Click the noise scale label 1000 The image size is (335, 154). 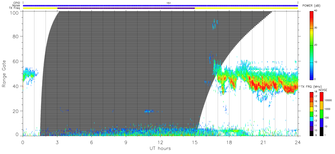pyautogui.click(x=327, y=109)
